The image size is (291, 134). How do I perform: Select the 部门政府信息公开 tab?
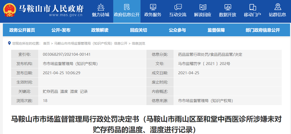coord(263,30)
